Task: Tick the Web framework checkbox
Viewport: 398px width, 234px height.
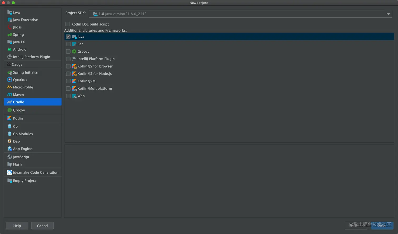Action: click(68, 96)
